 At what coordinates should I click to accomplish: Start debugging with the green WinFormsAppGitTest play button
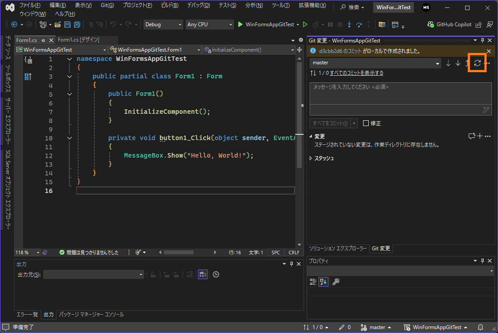tap(240, 25)
